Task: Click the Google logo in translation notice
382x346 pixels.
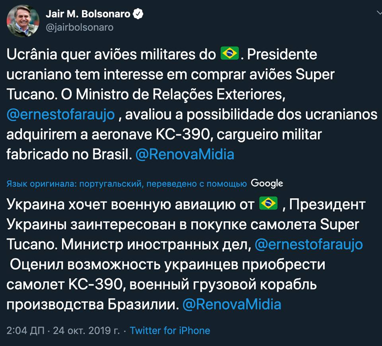Action: (x=267, y=183)
